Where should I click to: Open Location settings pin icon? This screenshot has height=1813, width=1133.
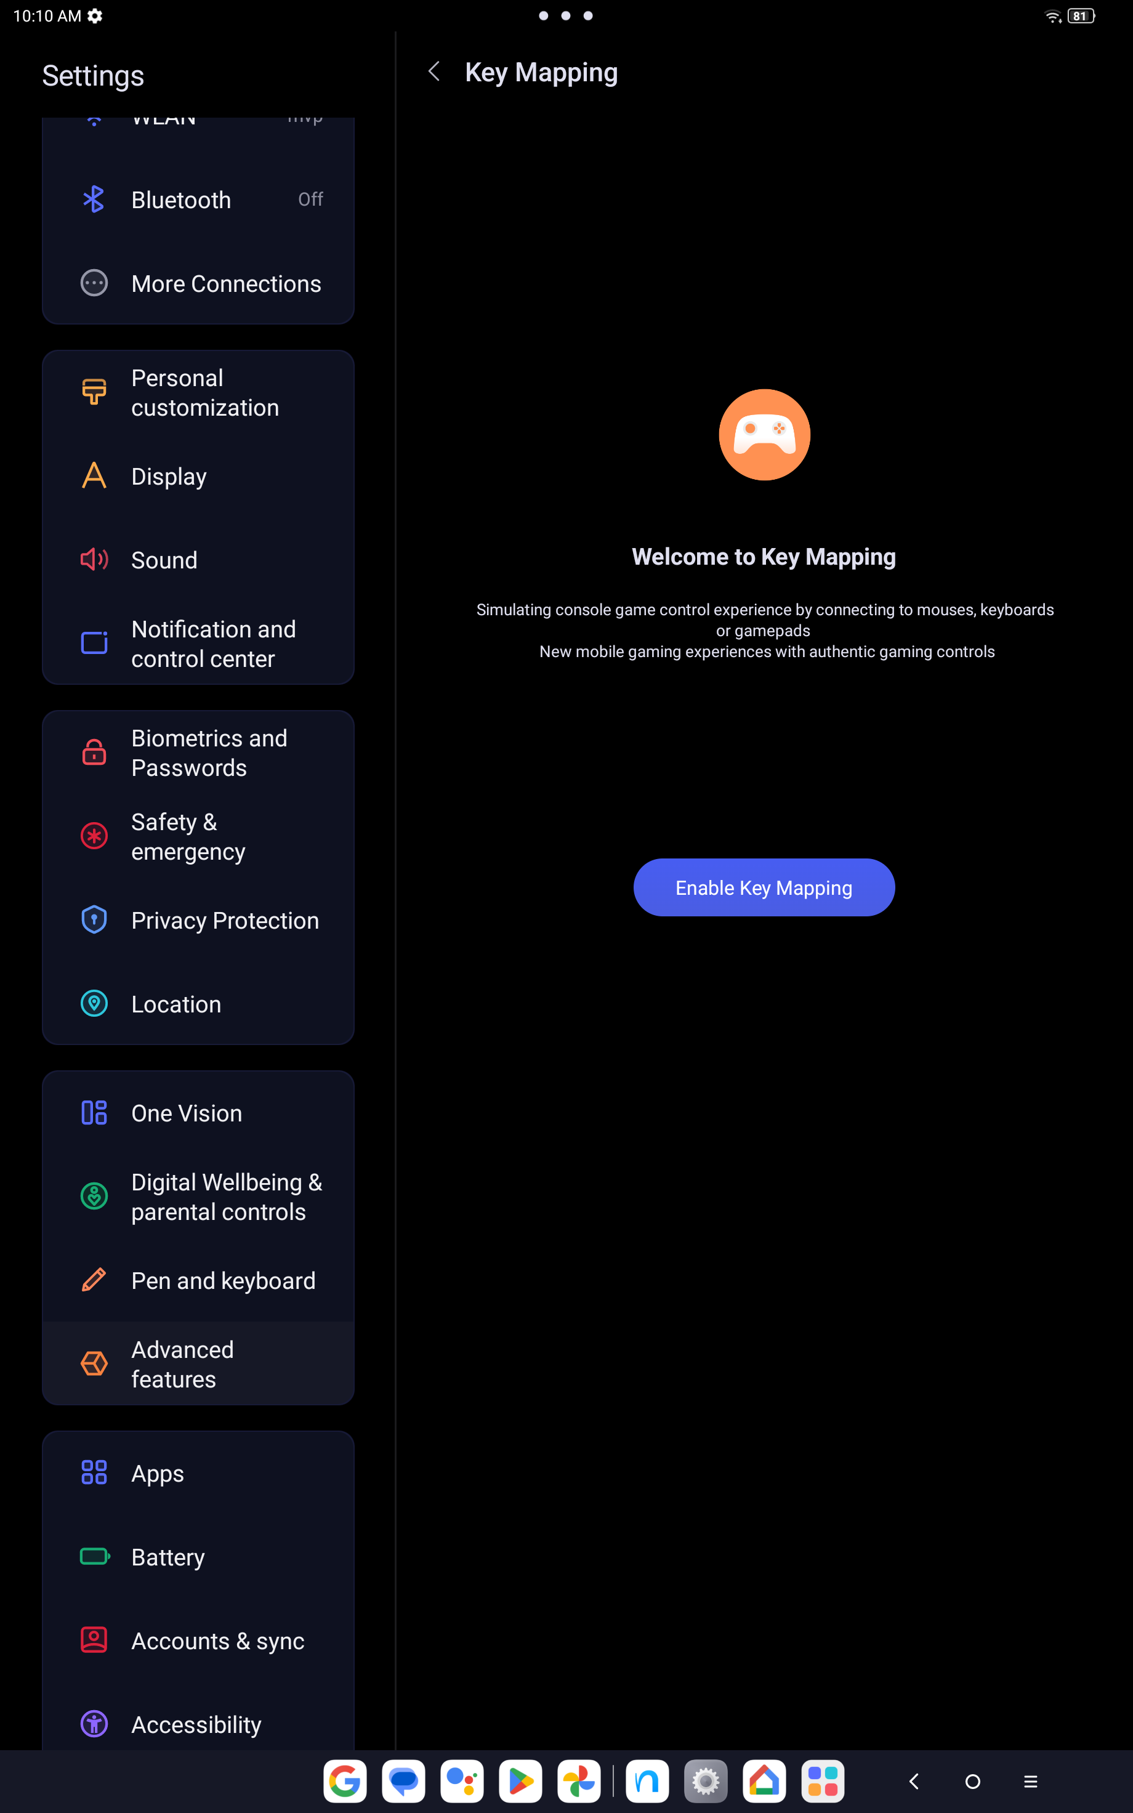[x=94, y=1003]
